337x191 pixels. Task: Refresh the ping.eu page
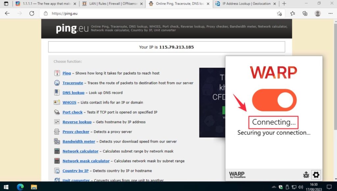32,13
